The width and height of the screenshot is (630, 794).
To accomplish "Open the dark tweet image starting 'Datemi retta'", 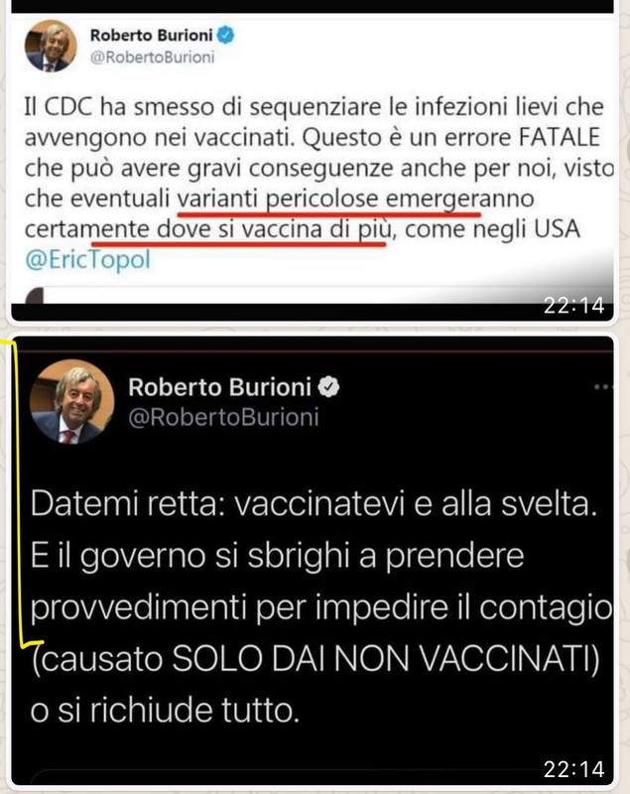I will [x=313, y=561].
